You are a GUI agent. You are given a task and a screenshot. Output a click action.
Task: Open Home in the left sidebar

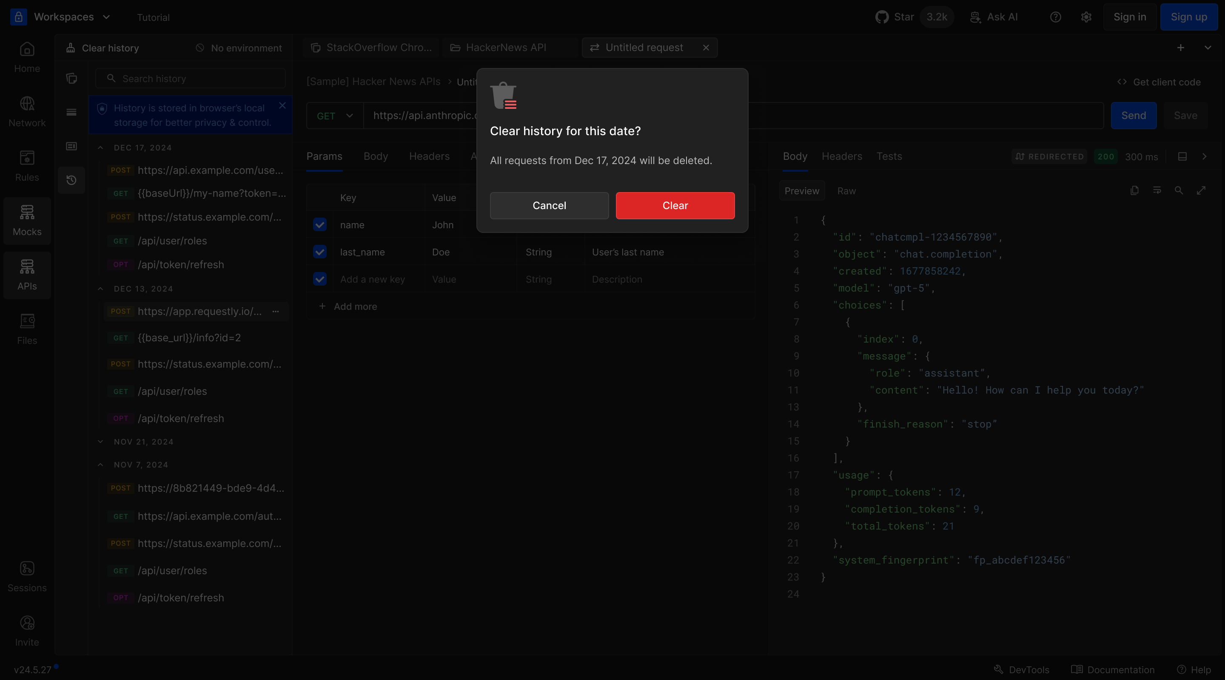click(27, 57)
